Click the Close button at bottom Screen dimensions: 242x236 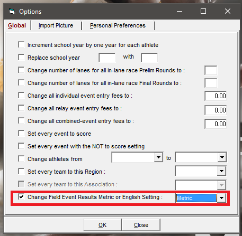point(141,225)
